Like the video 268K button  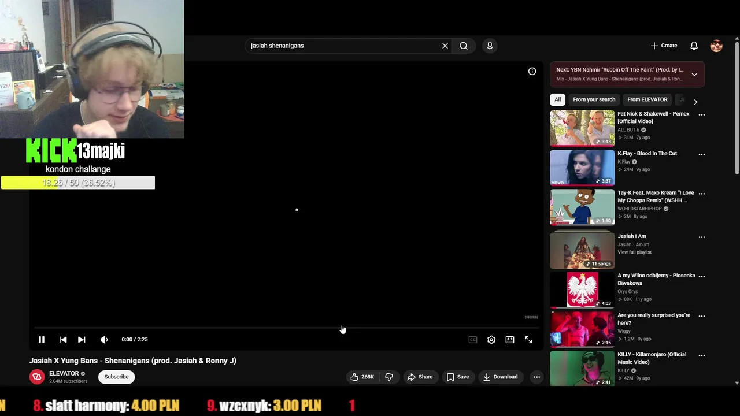tap(362, 377)
